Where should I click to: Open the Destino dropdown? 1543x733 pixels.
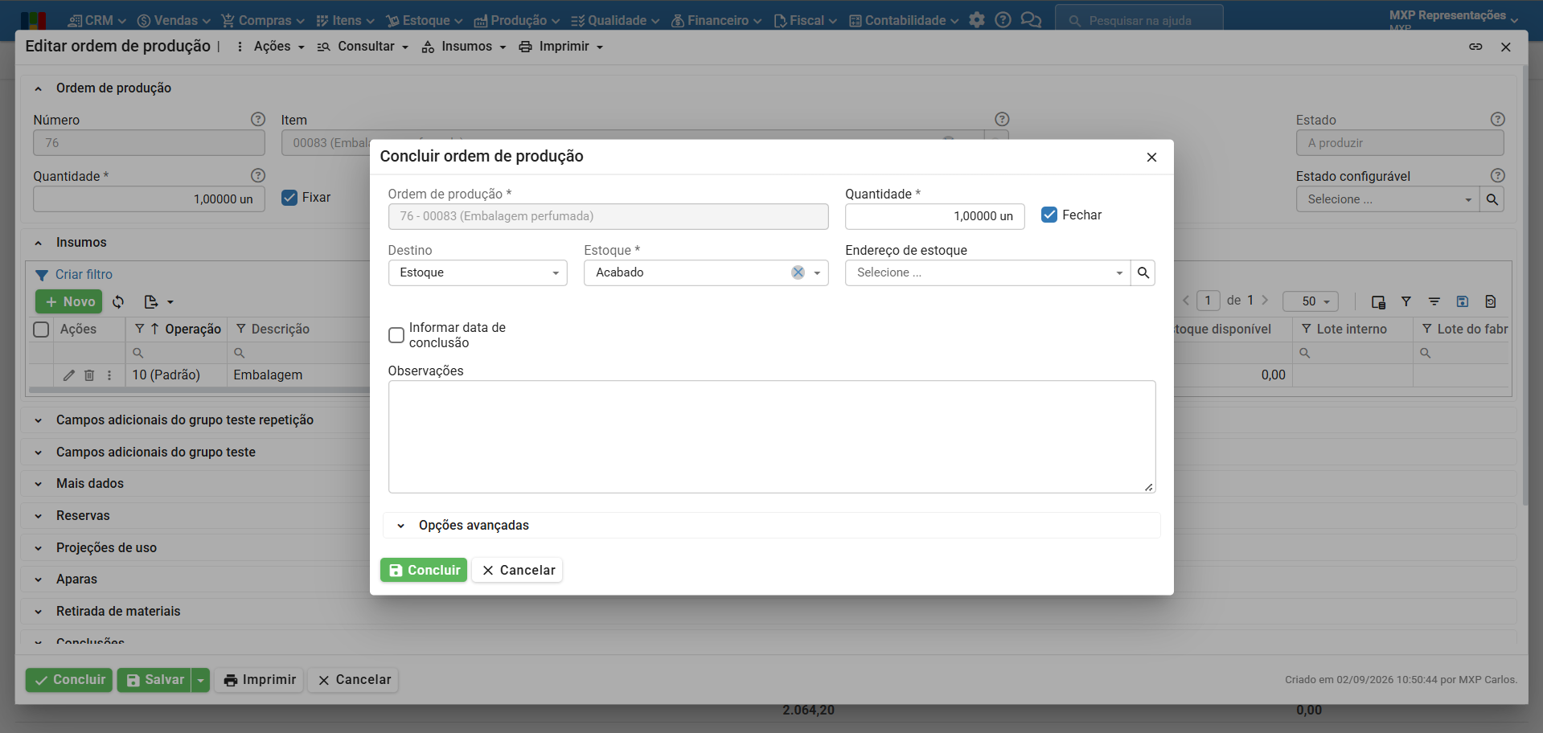coord(478,272)
